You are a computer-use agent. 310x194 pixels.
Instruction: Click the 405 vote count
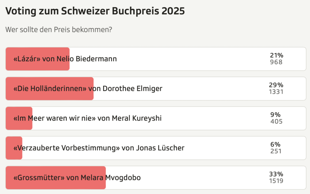pyautogui.click(x=276, y=121)
